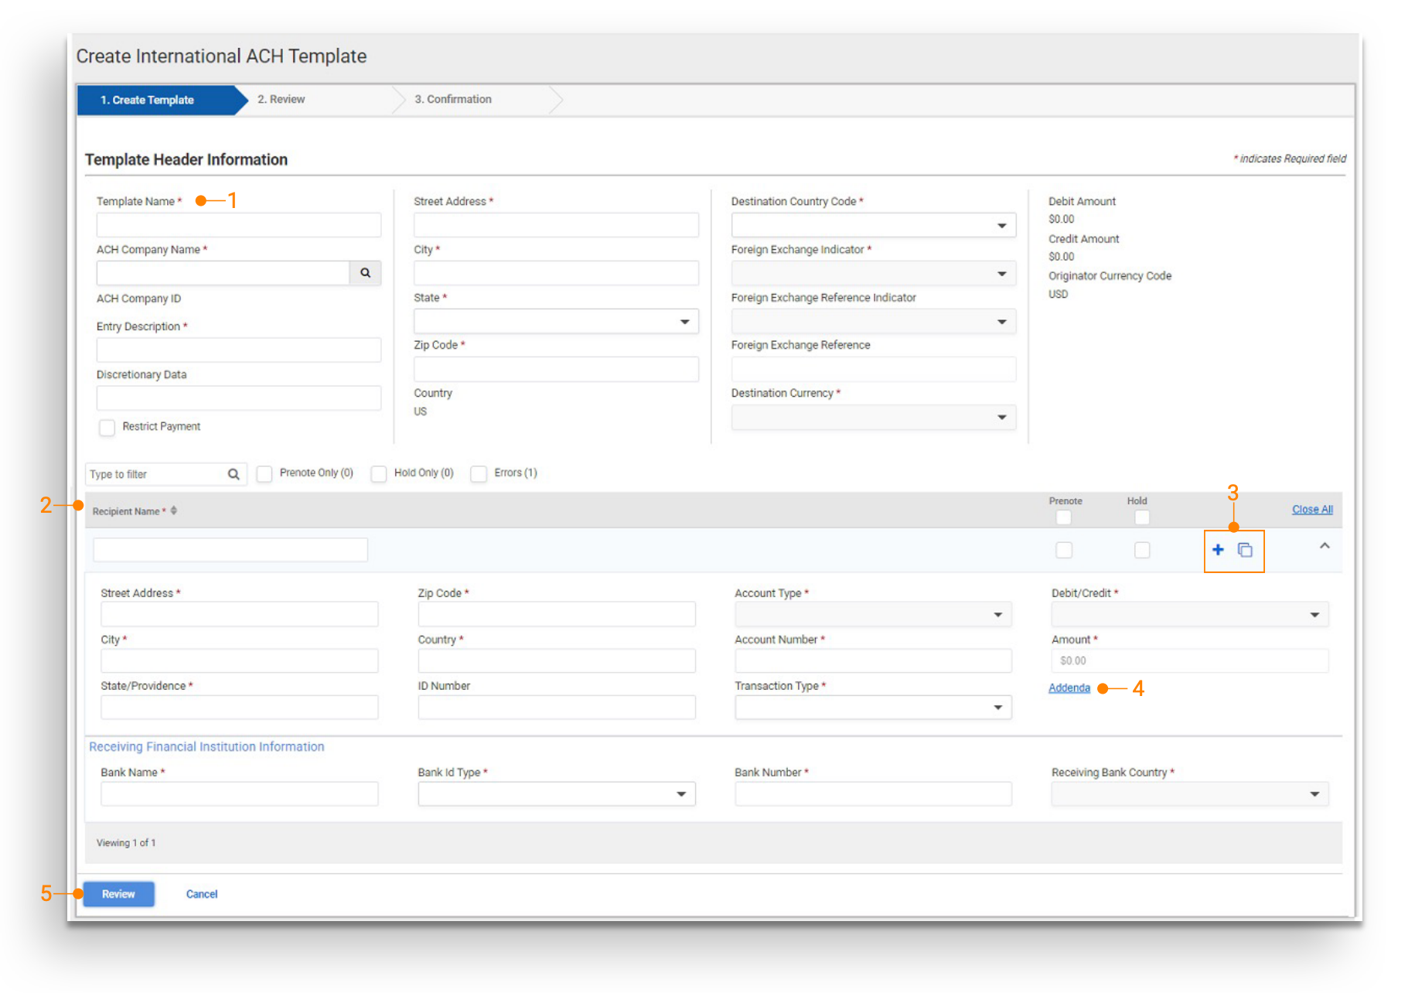The image size is (1415, 993).
Task: Click the Template Name input field
Action: pyautogui.click(x=238, y=226)
